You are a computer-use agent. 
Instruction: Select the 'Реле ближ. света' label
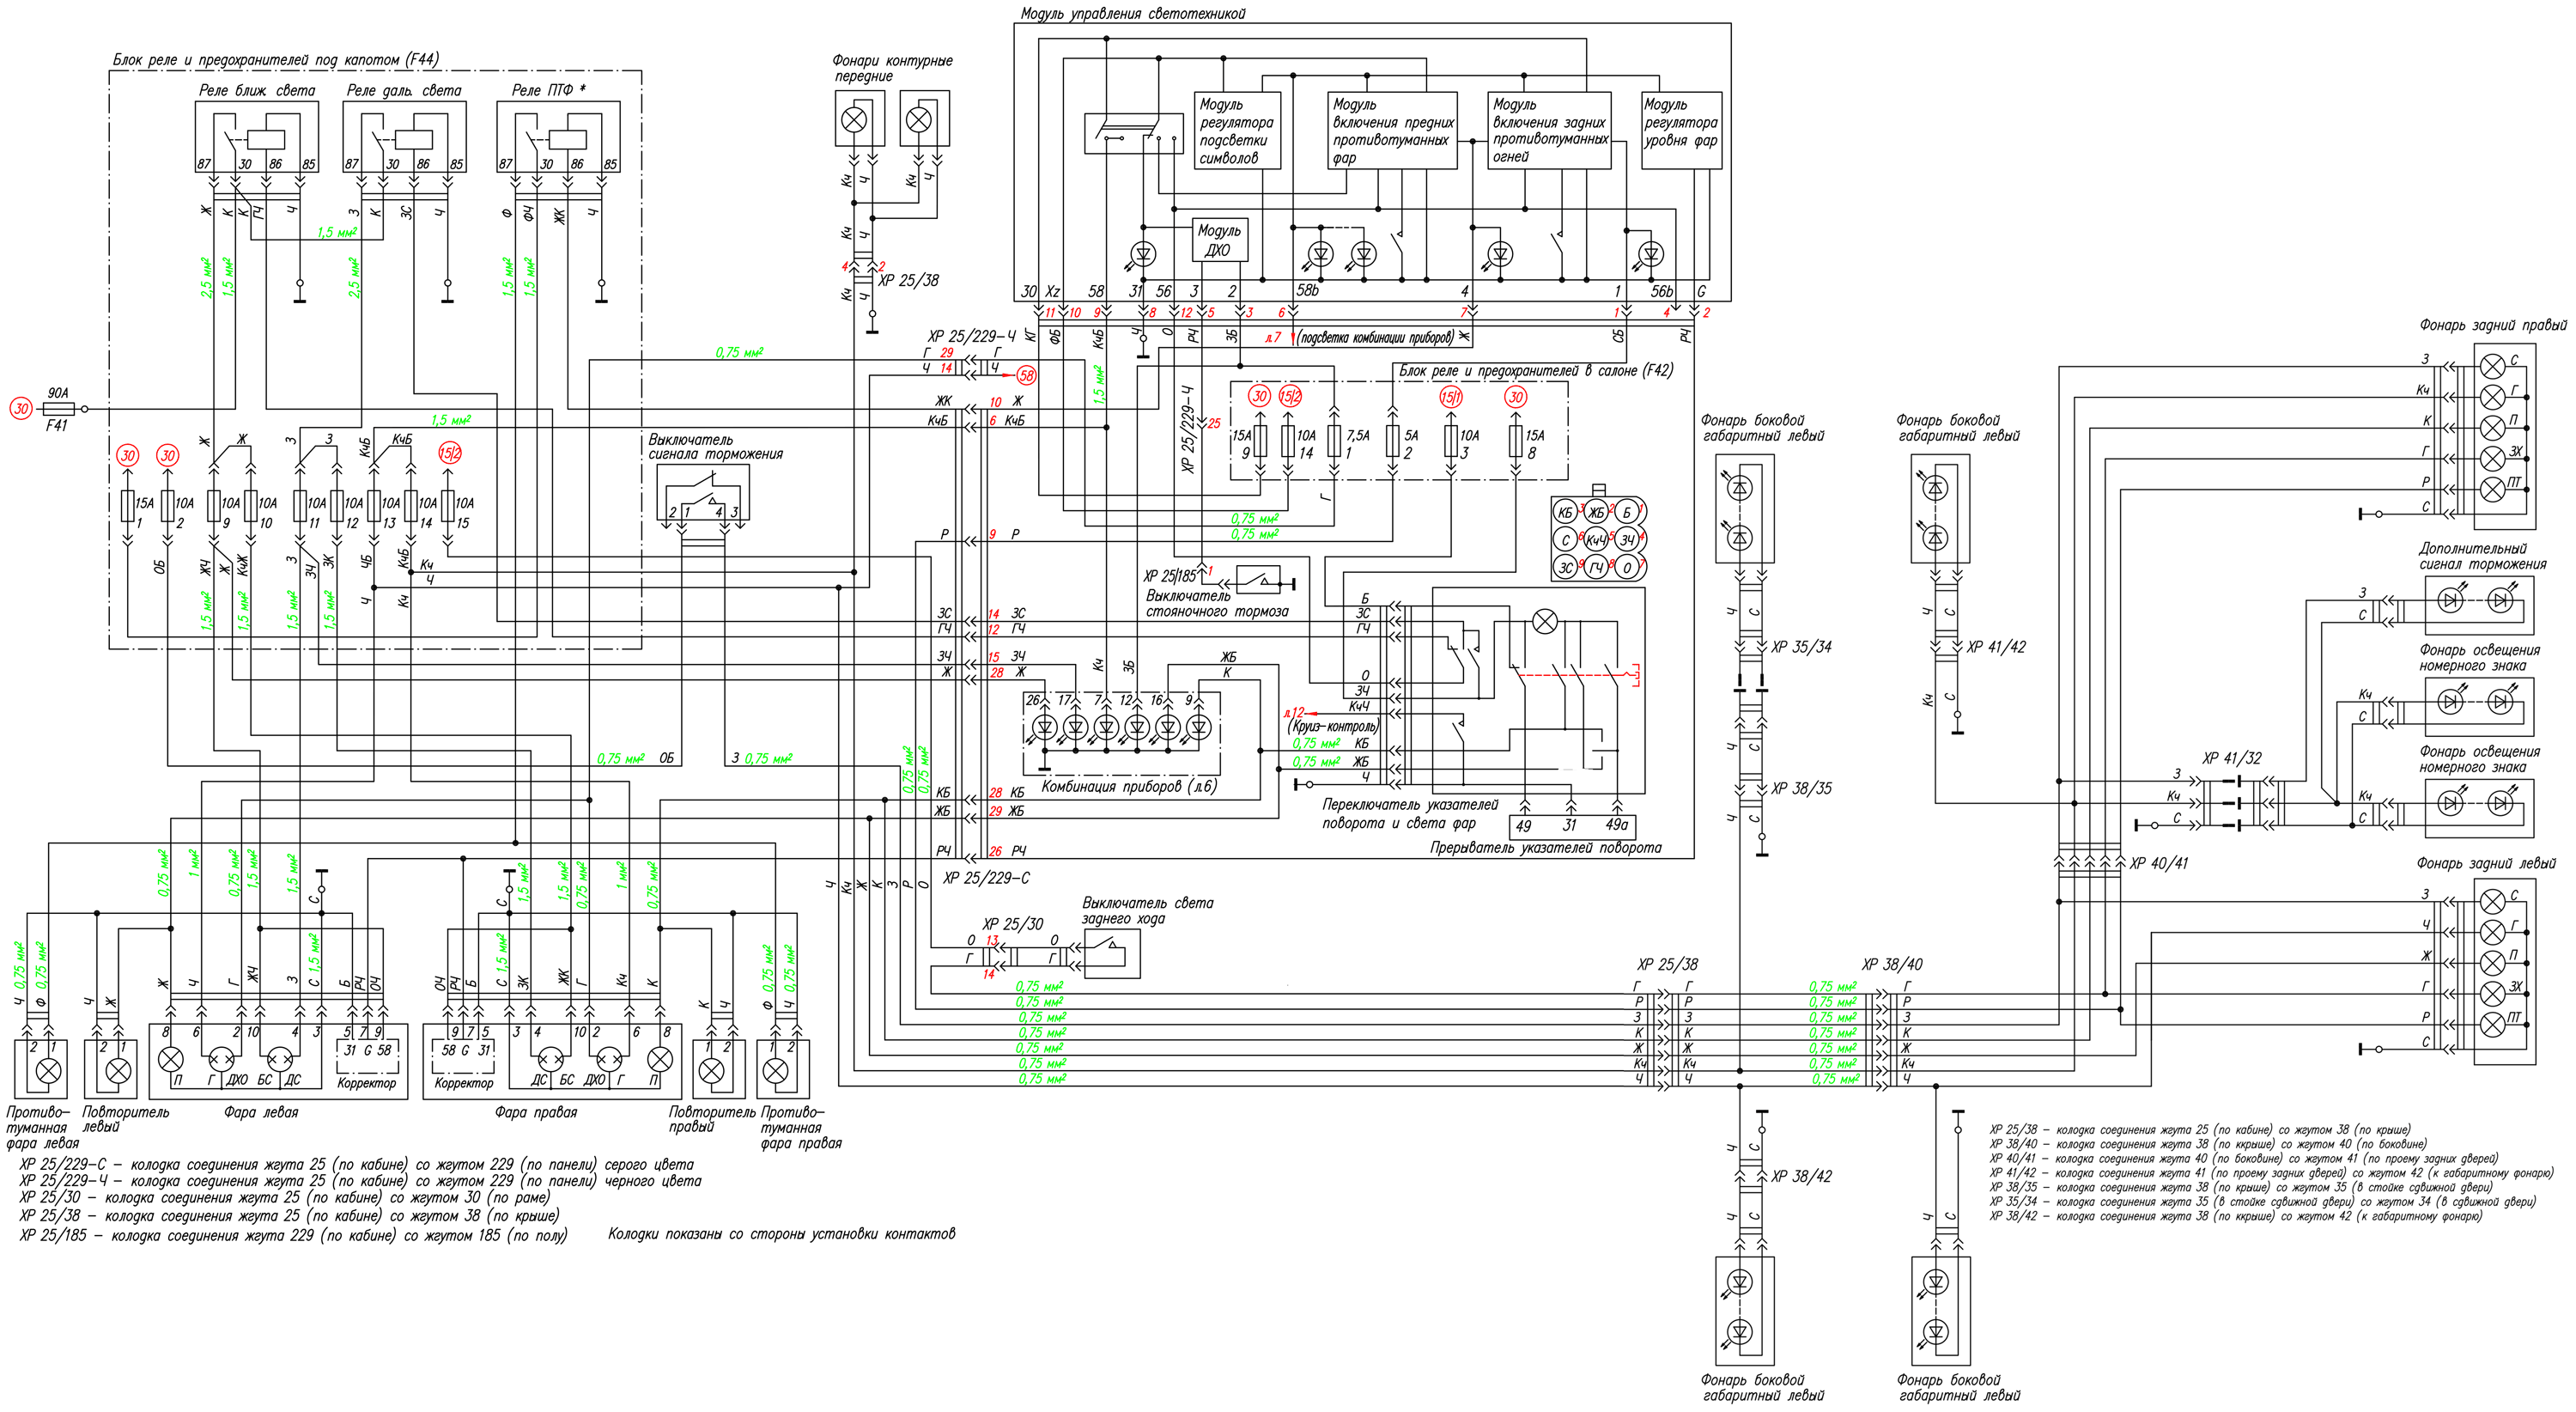coord(257,91)
